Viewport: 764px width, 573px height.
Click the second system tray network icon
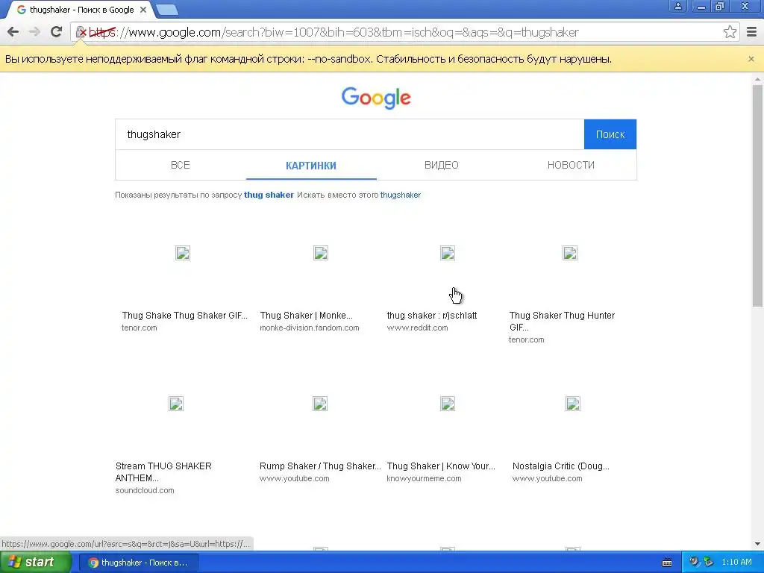709,563
